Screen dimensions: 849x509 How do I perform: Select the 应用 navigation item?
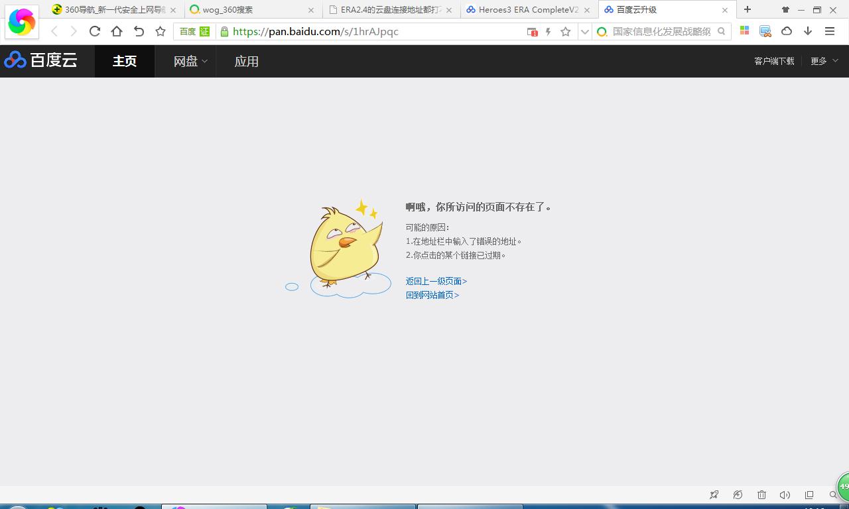(x=246, y=62)
